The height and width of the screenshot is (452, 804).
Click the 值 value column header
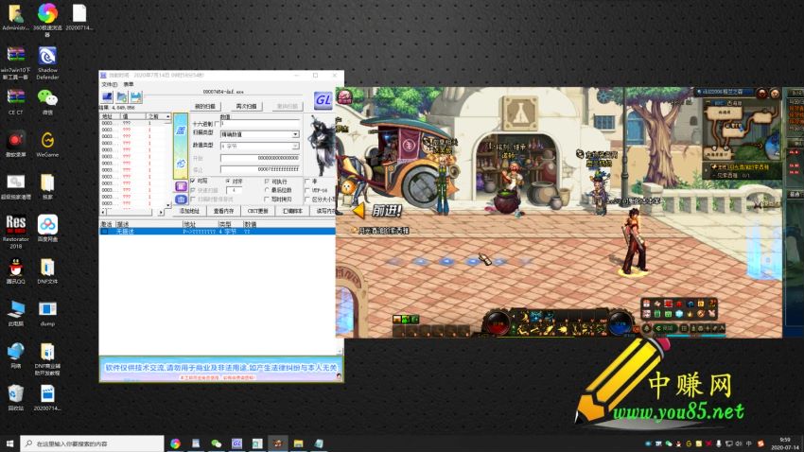pyautogui.click(x=133, y=117)
